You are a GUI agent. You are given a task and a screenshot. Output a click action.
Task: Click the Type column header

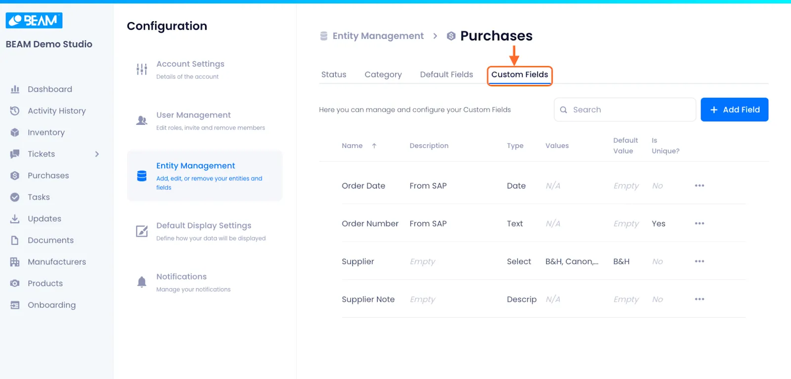[515, 146]
